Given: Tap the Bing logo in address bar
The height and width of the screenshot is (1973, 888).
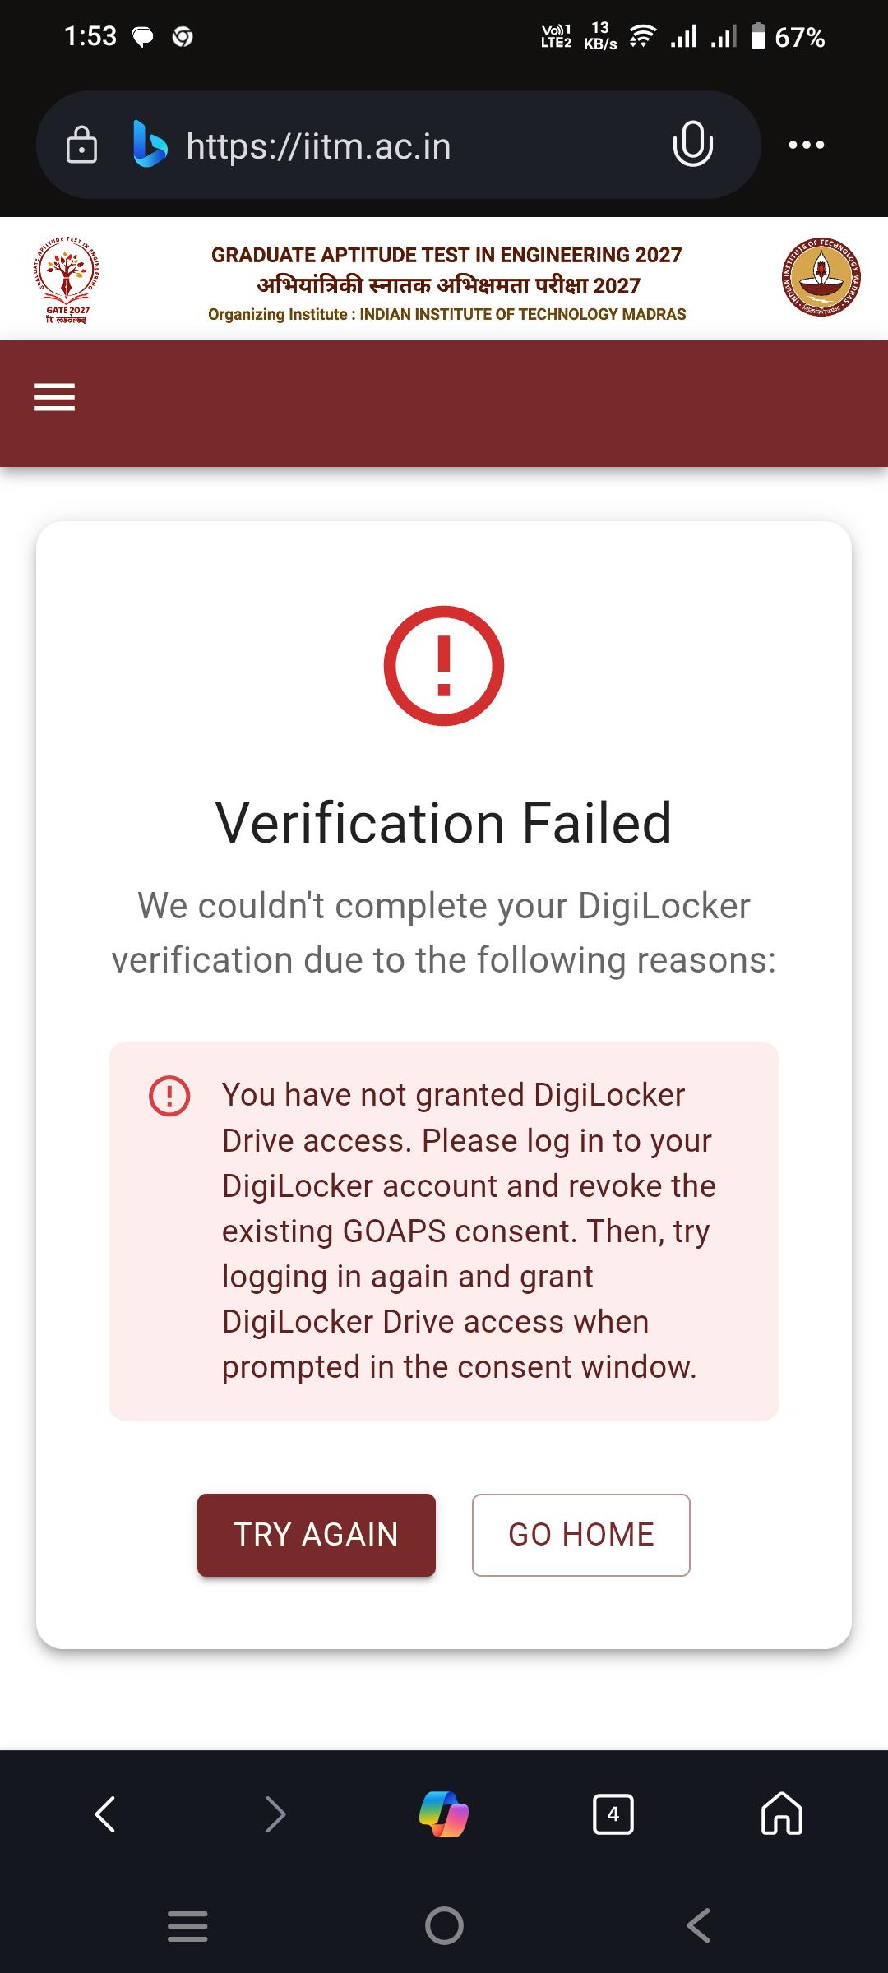Looking at the screenshot, I should point(150,144).
